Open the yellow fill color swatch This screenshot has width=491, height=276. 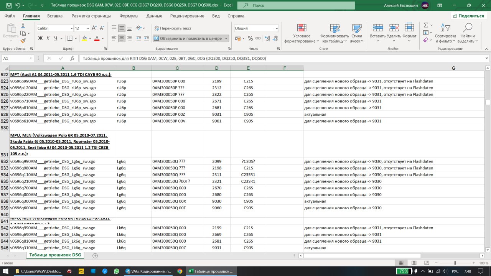(x=84, y=38)
